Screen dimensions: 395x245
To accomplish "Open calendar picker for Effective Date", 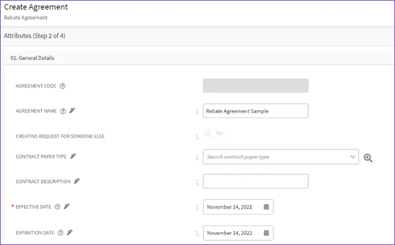I will (266, 207).
